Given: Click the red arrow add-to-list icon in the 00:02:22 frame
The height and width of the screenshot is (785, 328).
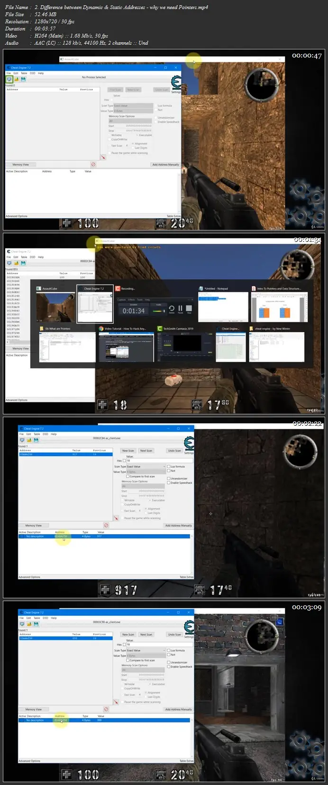Looking at the screenshot, I should pyautogui.click(x=116, y=518).
